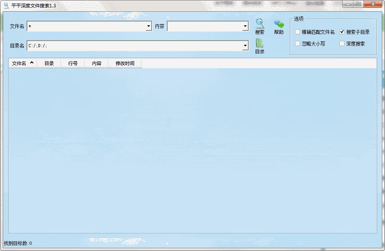Click the 目录 green folder icon
This screenshot has height=251, width=385.
260,43
